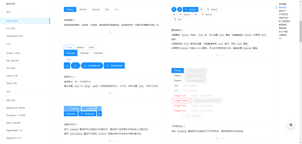This screenshot has height=144, width=302.
Task: Click the icon-only power button
Action: tap(99, 114)
